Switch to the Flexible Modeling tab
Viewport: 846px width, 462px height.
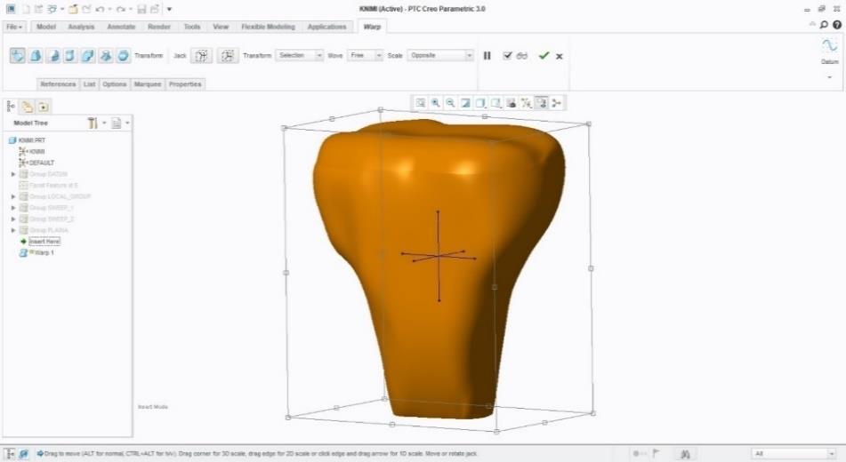268,27
